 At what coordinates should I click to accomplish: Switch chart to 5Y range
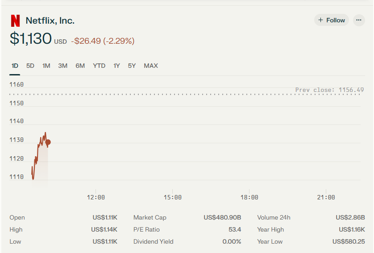(x=132, y=66)
